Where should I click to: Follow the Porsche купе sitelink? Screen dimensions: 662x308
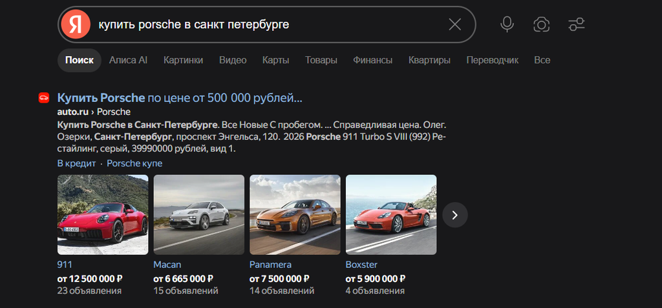(134, 163)
